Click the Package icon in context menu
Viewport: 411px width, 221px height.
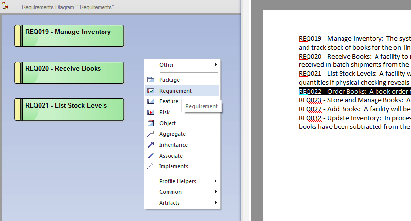(x=151, y=80)
